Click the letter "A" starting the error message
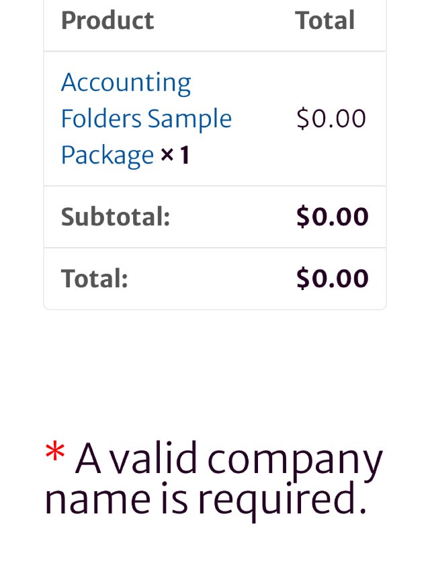The height and width of the screenshot is (574, 430). (x=88, y=460)
